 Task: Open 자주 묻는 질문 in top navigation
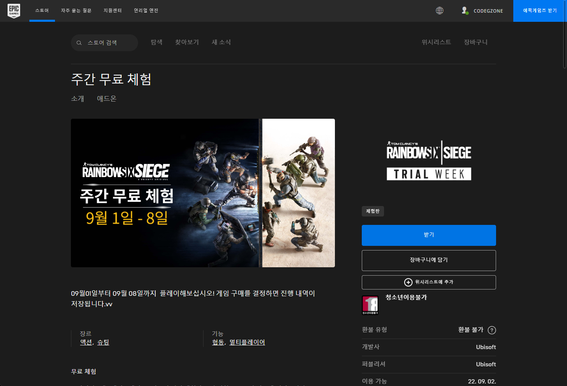(76, 10)
